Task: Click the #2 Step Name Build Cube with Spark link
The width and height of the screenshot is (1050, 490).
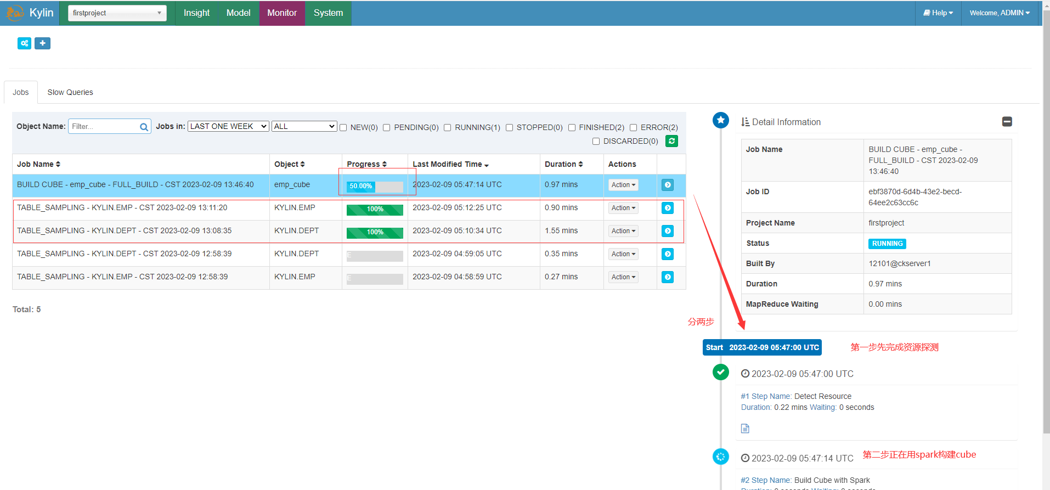Action: click(x=805, y=480)
